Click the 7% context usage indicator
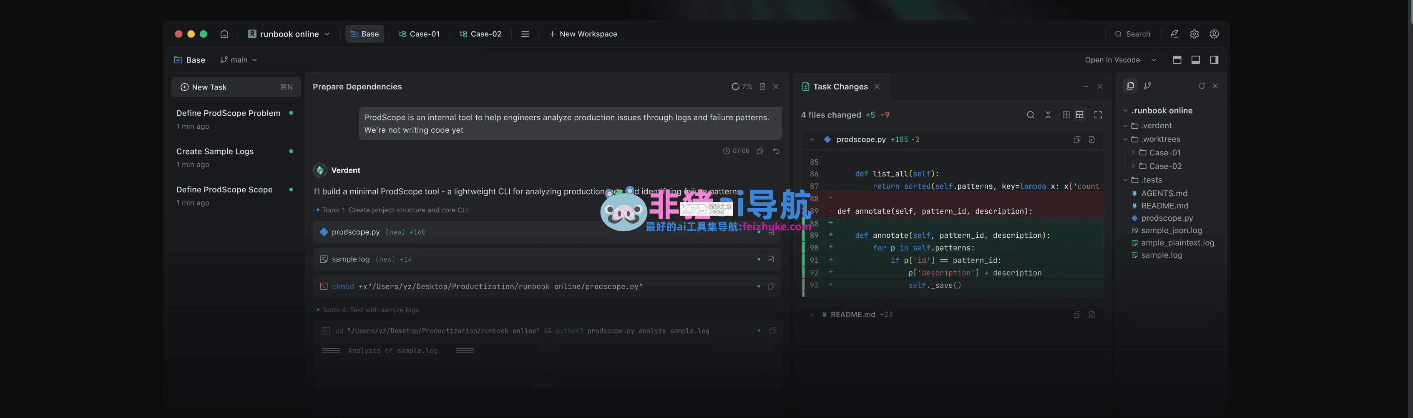 pos(742,87)
